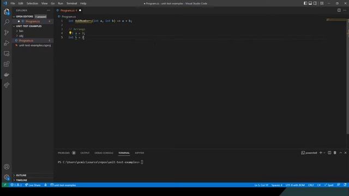The height and width of the screenshot is (196, 349).
Task: Select unit-test-examples.csproj file
Action: (x=34, y=45)
